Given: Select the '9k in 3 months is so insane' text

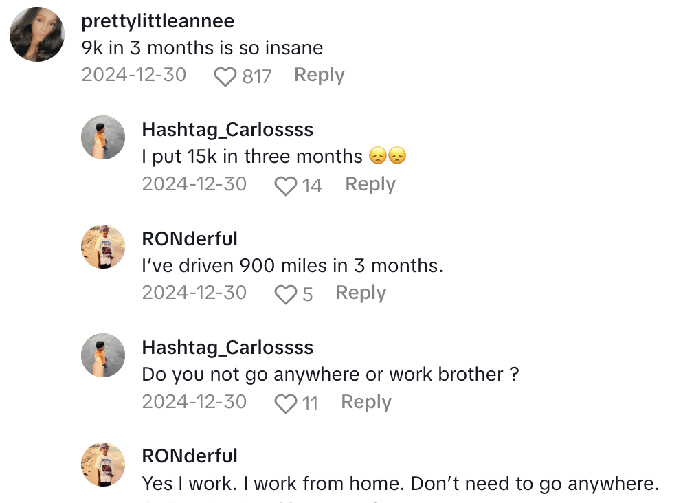Looking at the screenshot, I should pos(202,48).
